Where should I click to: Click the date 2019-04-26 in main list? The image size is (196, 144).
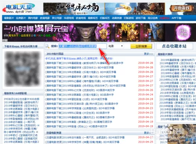click(x=145, y=90)
